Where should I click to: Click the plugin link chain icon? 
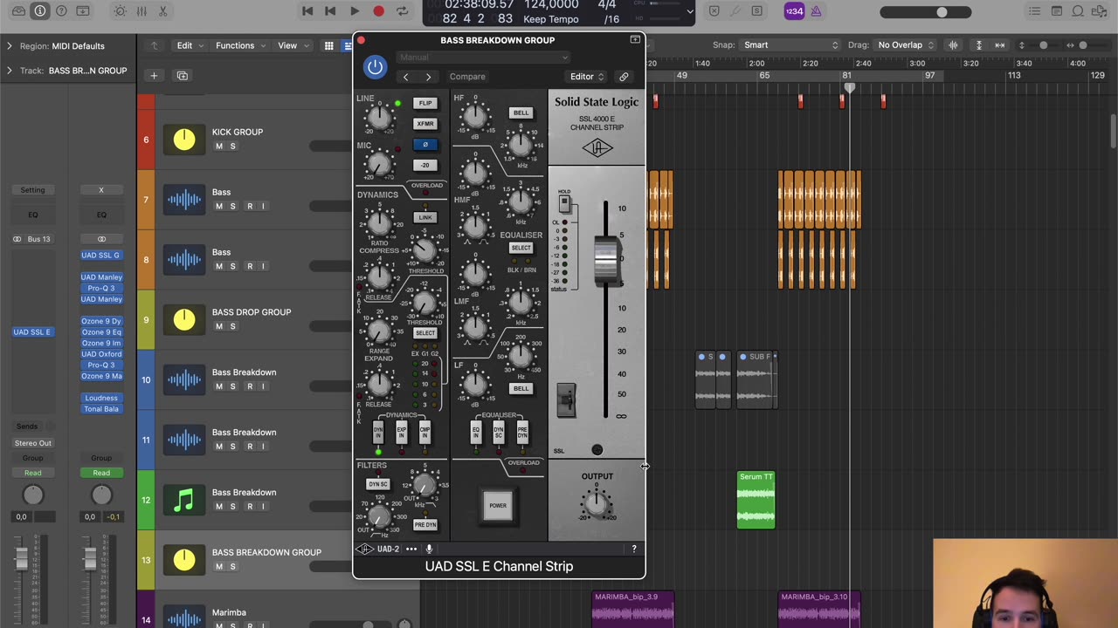click(624, 77)
